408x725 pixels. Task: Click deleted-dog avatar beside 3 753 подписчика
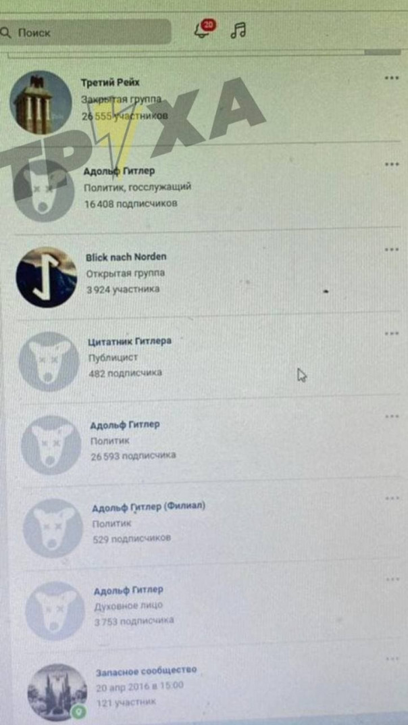tap(55, 610)
